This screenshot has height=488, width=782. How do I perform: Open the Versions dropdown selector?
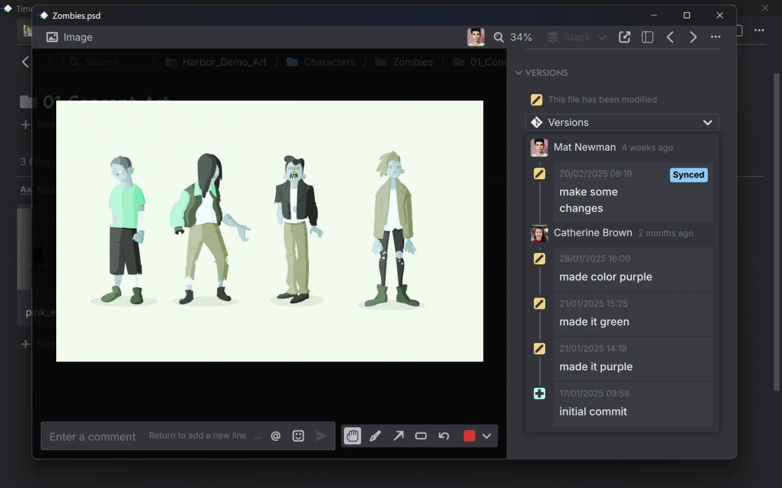[x=622, y=122]
